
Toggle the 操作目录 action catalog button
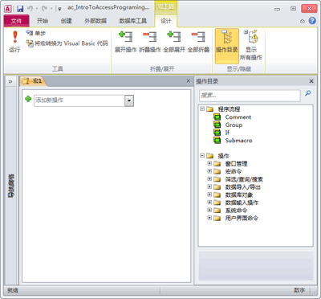pos(227,46)
